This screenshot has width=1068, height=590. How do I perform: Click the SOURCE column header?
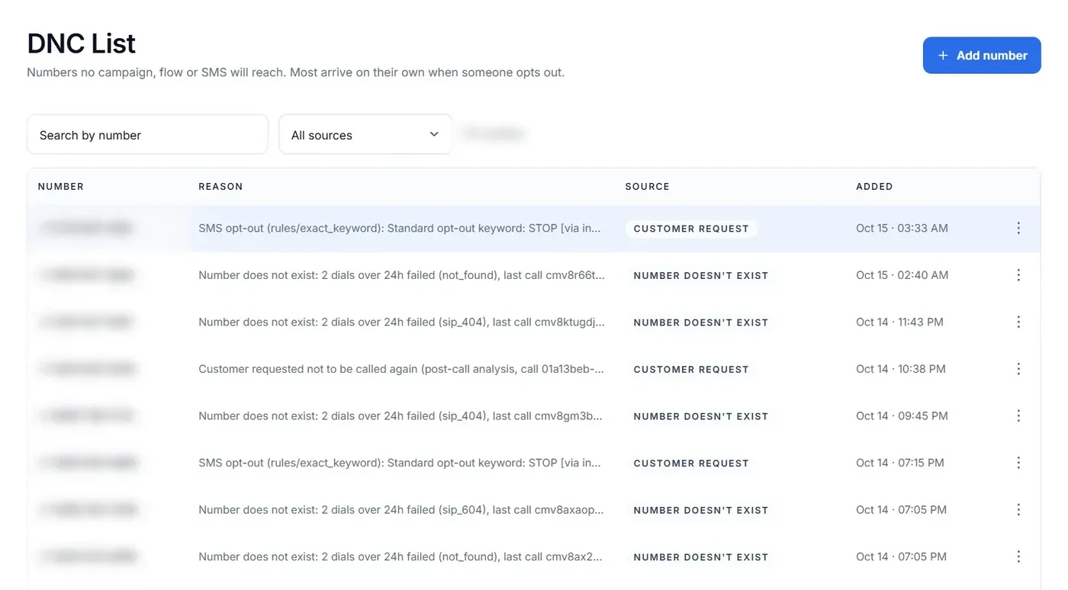pos(648,187)
